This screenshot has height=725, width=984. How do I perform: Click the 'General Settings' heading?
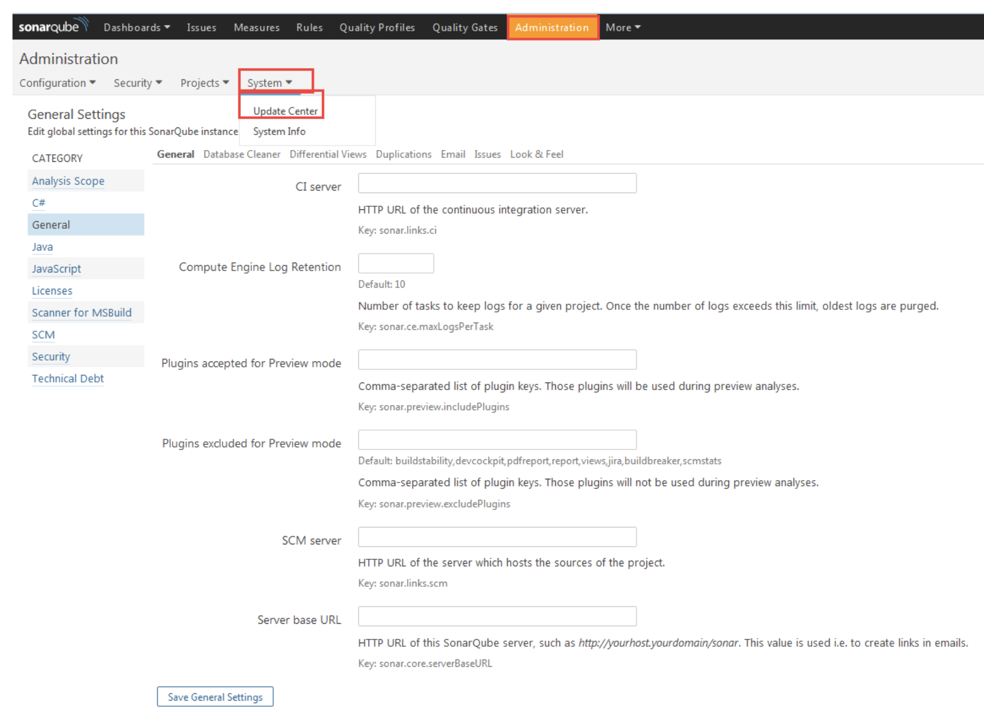(76, 114)
